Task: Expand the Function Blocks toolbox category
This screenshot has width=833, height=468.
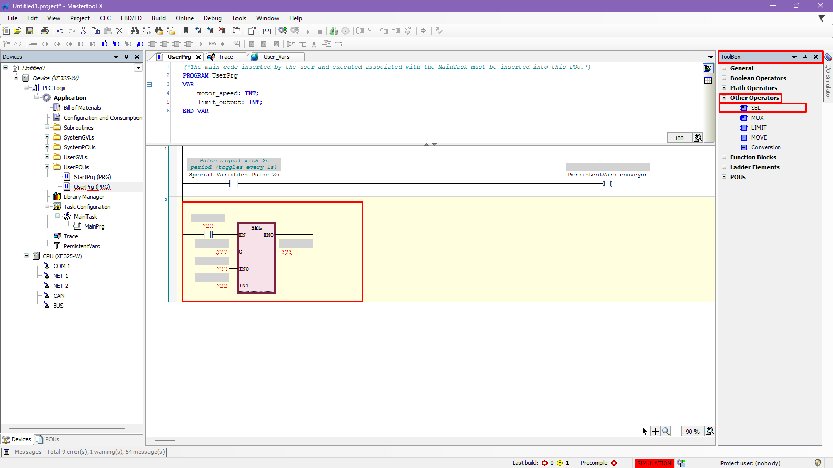Action: pyautogui.click(x=724, y=157)
